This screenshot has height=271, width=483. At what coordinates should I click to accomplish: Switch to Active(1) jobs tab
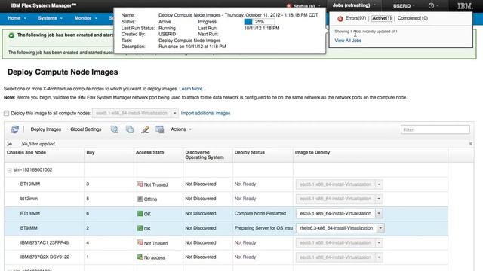click(x=382, y=18)
